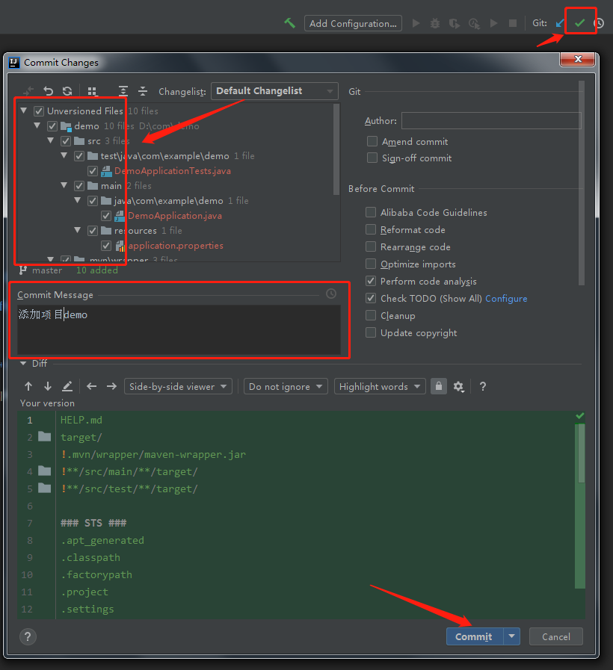613x670 pixels.
Task: Open the Default Changelist dropdown
Action: coord(274,91)
